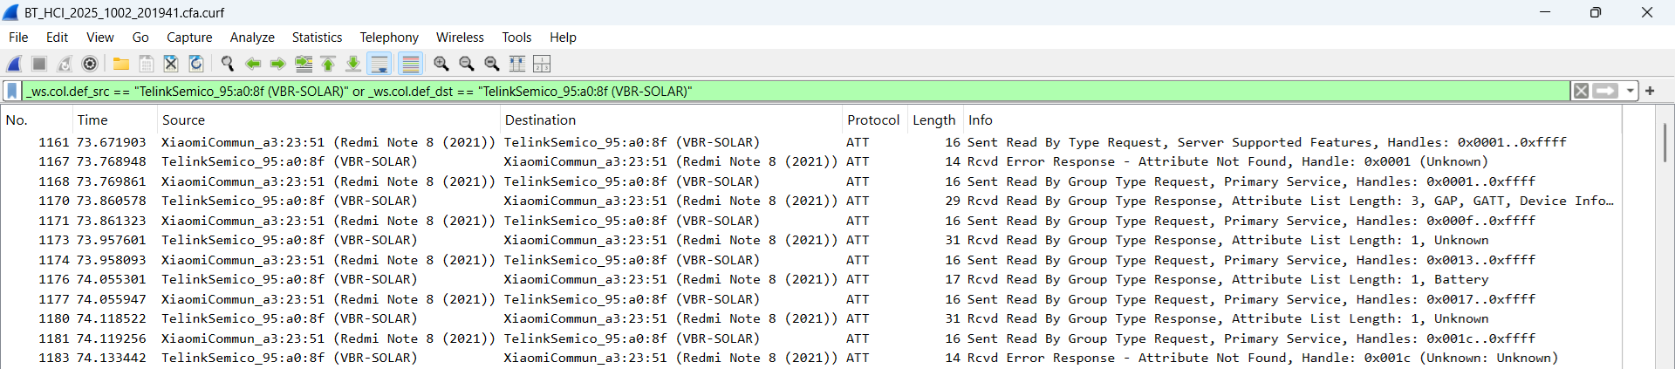
Task: Click the open capture file folder icon
Action: [x=121, y=64]
